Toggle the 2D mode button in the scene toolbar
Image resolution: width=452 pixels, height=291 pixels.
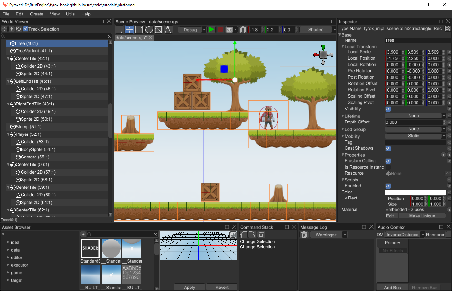pyautogui.click(x=229, y=30)
